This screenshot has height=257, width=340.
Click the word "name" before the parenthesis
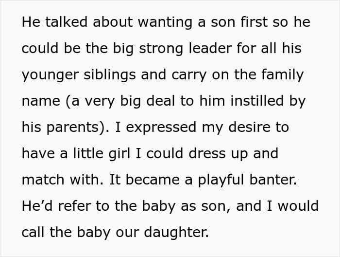(41, 101)
